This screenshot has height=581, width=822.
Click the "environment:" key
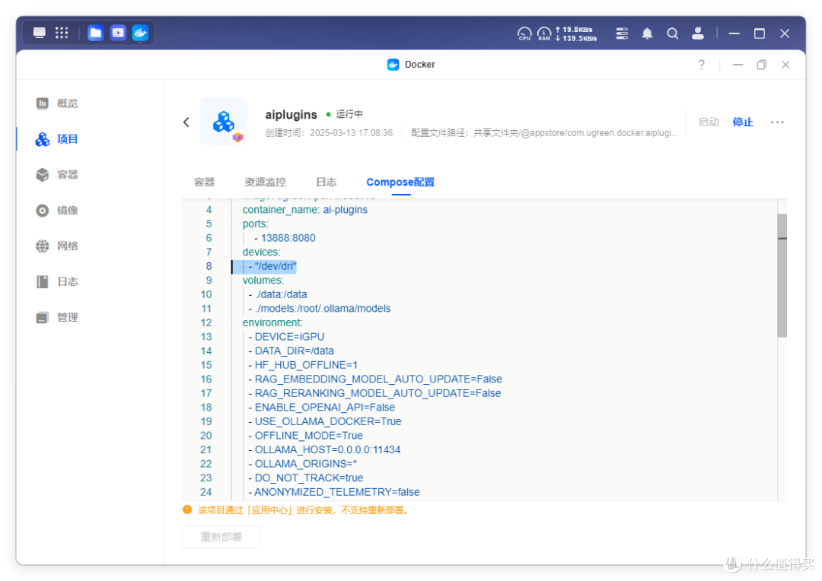pos(272,322)
